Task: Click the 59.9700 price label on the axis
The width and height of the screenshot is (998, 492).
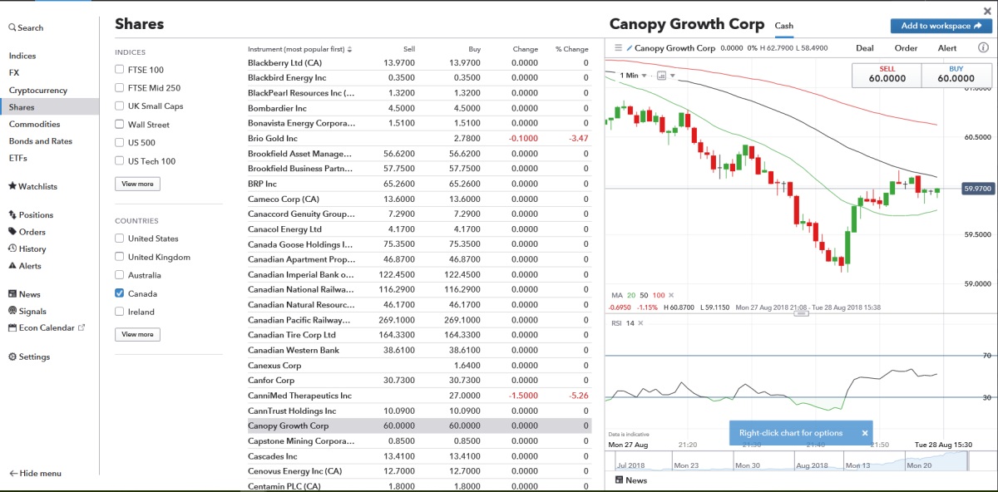Action: tap(978, 189)
